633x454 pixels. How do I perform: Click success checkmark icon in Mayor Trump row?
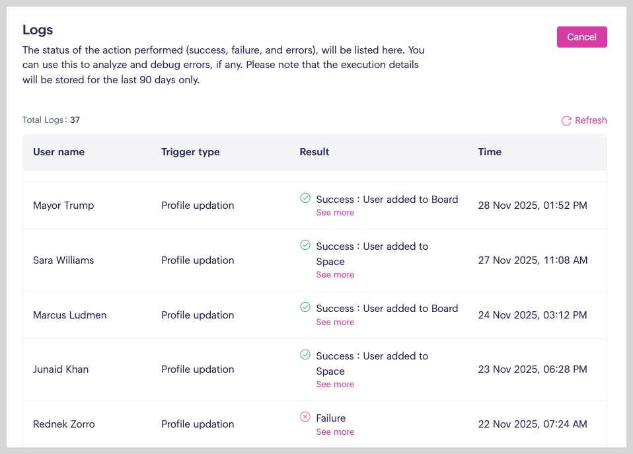pyautogui.click(x=305, y=198)
